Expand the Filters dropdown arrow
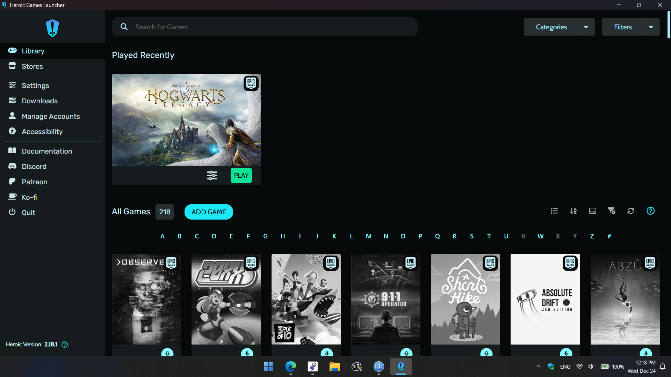This screenshot has height=377, width=671. [651, 27]
